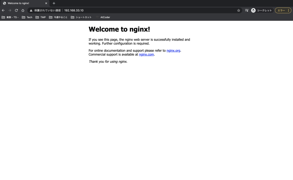This screenshot has width=293, height=180.
Task: Open the home page via house icon
Action: click(23, 11)
